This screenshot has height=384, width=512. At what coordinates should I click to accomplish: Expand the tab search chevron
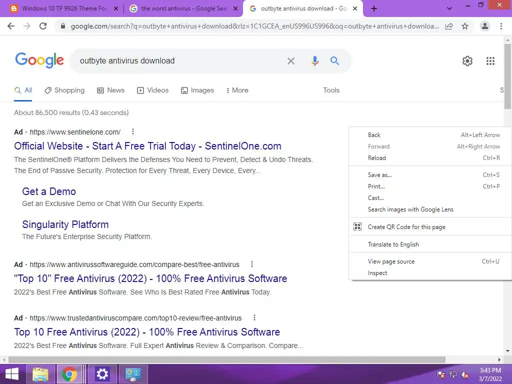point(449,9)
